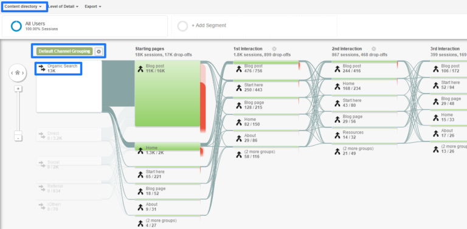Image resolution: width=467 pixels, height=229 pixels.
Task: Click person icon on Blog post 476 / 756
Action: (x=239, y=69)
